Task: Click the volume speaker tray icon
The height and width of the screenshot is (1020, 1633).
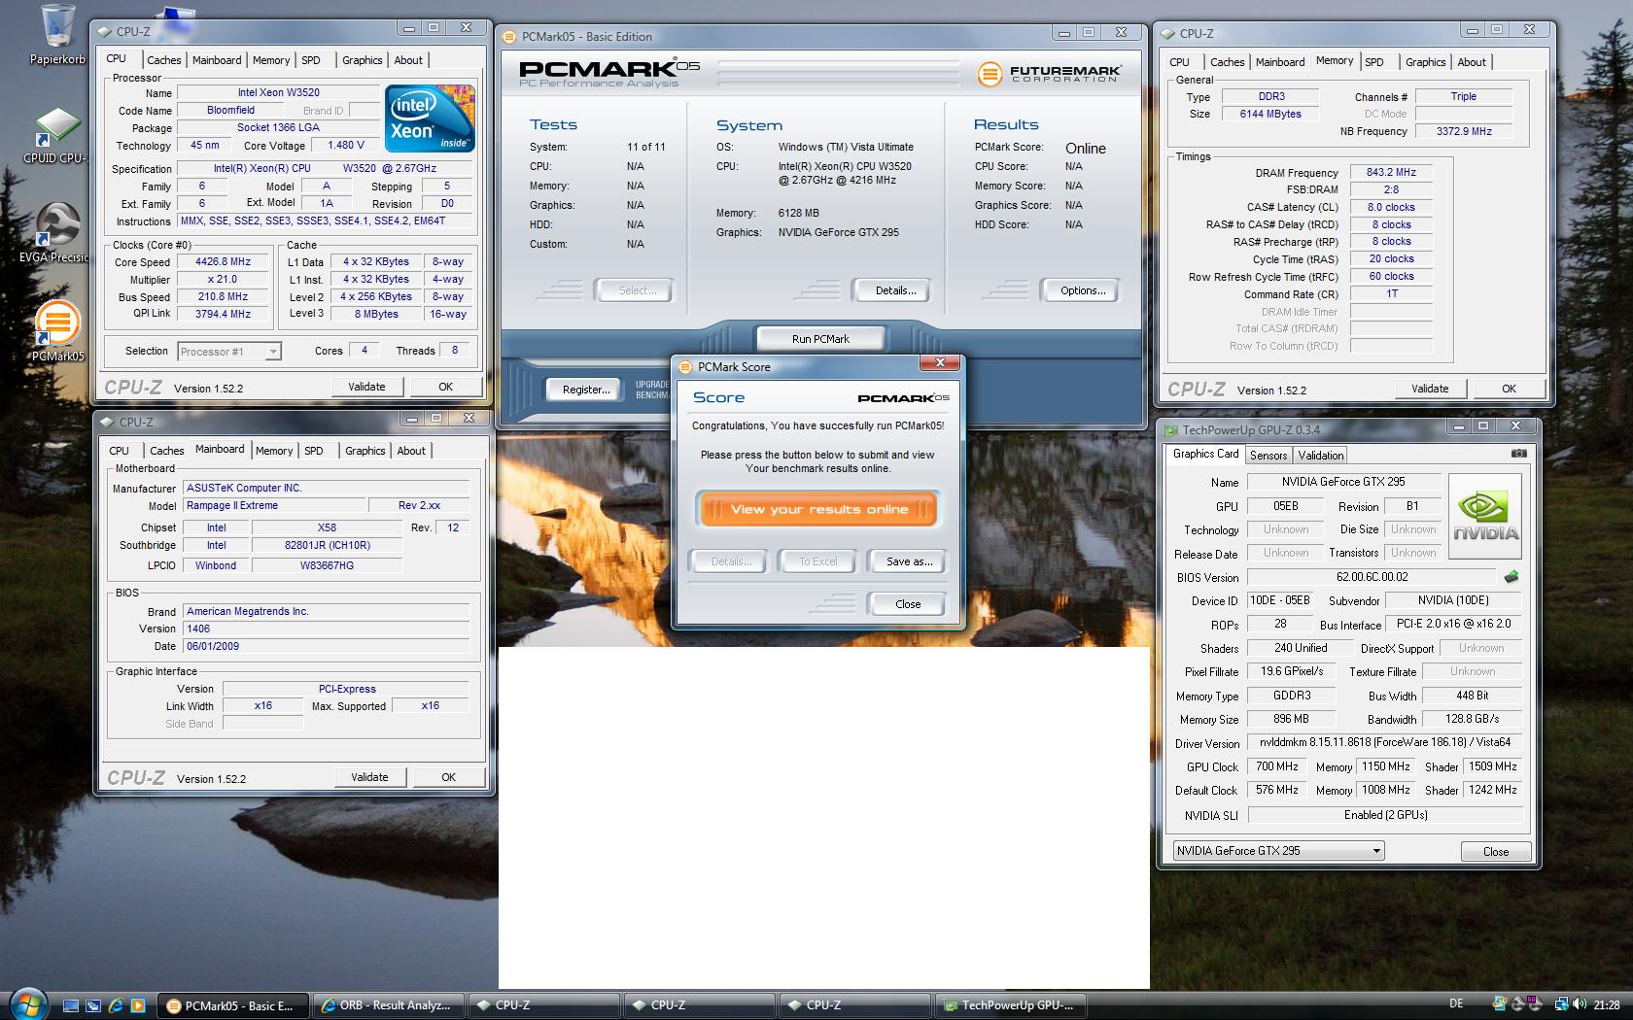Action: [x=1580, y=1004]
